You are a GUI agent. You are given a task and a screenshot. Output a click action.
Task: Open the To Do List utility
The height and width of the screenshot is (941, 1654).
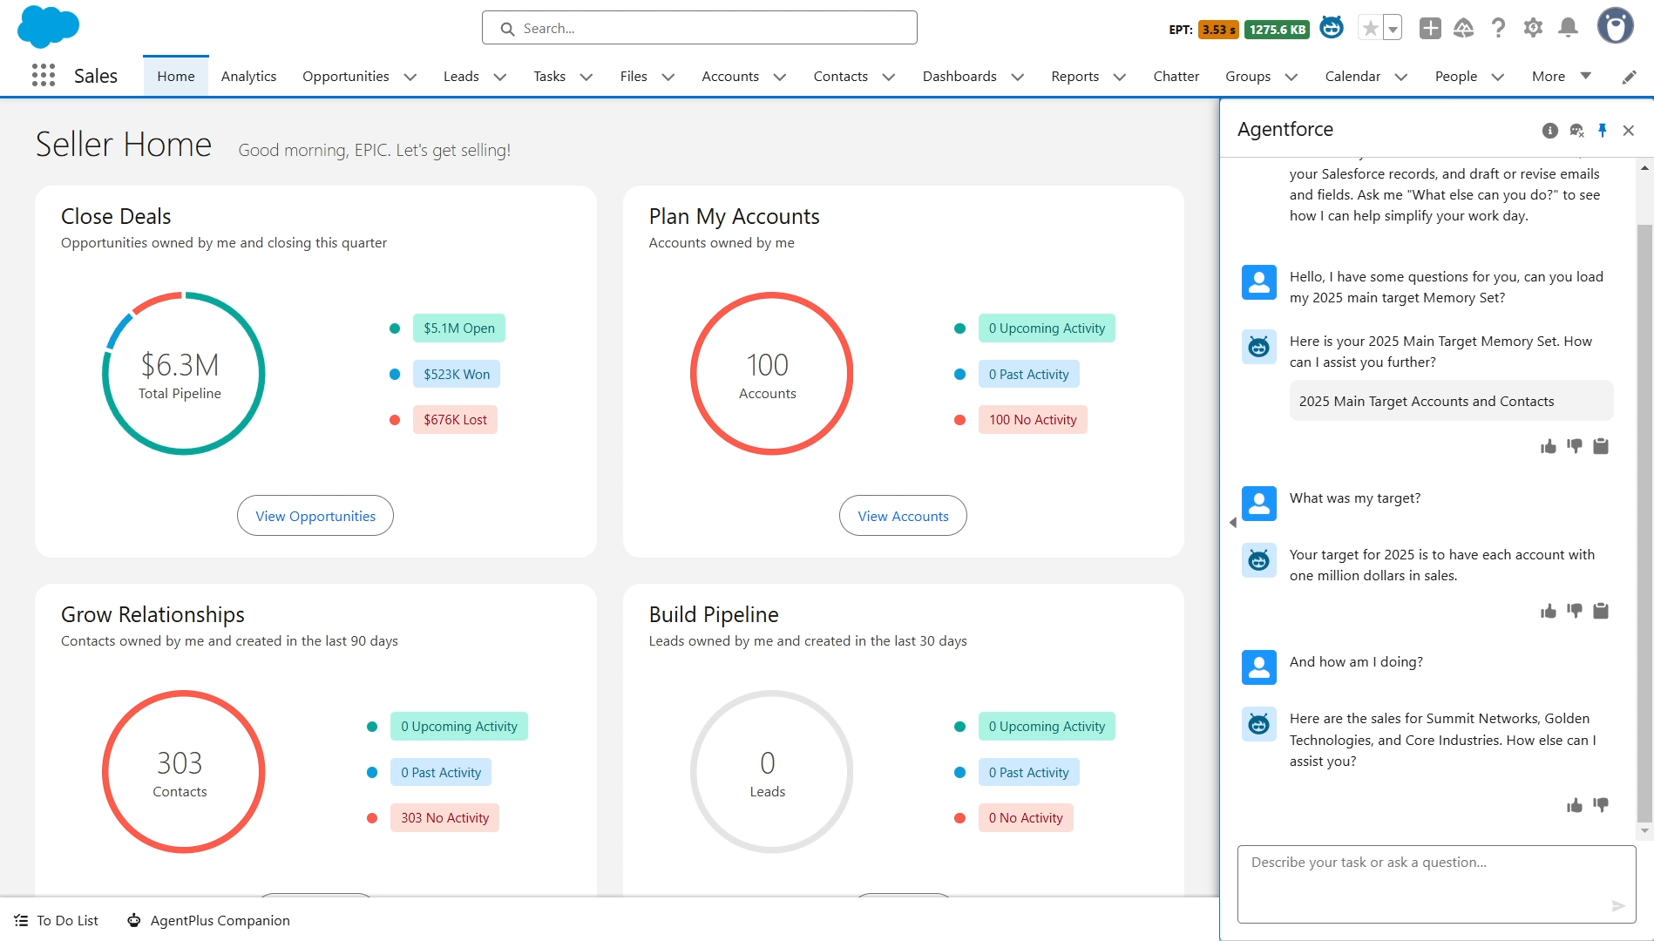57,920
